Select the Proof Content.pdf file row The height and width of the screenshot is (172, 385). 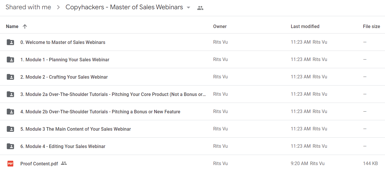click(192, 164)
